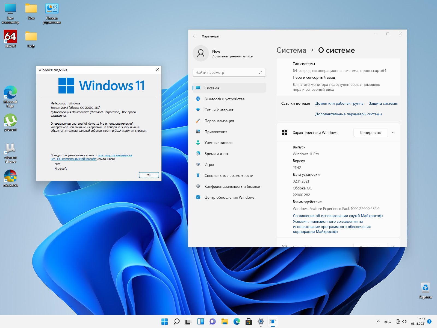The height and width of the screenshot is (328, 437).
Task: Click the Windows Start button
Action: 164,322
